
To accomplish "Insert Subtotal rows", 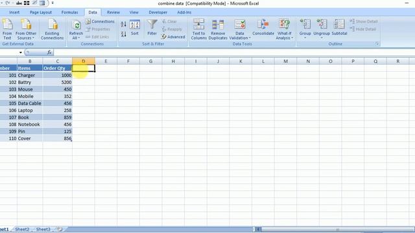I will pos(339,28).
